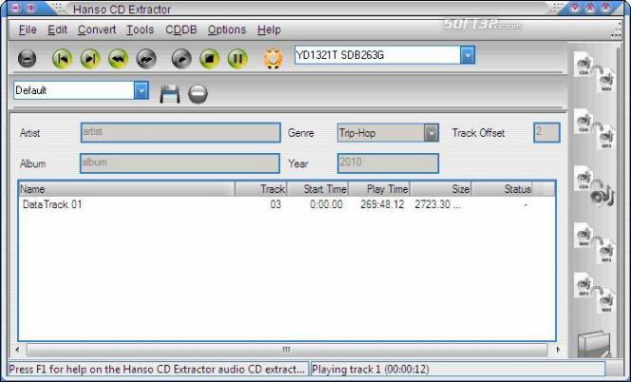Screen dimensions: 631x382
Task: Click the size value 2723.30
Action: 438,204
